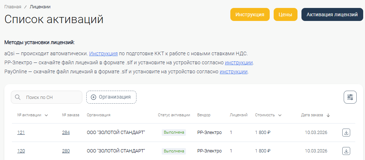Viewport: 365px width, 160px height.
Task: Click the magnifier icon in search field
Action: 18,97
